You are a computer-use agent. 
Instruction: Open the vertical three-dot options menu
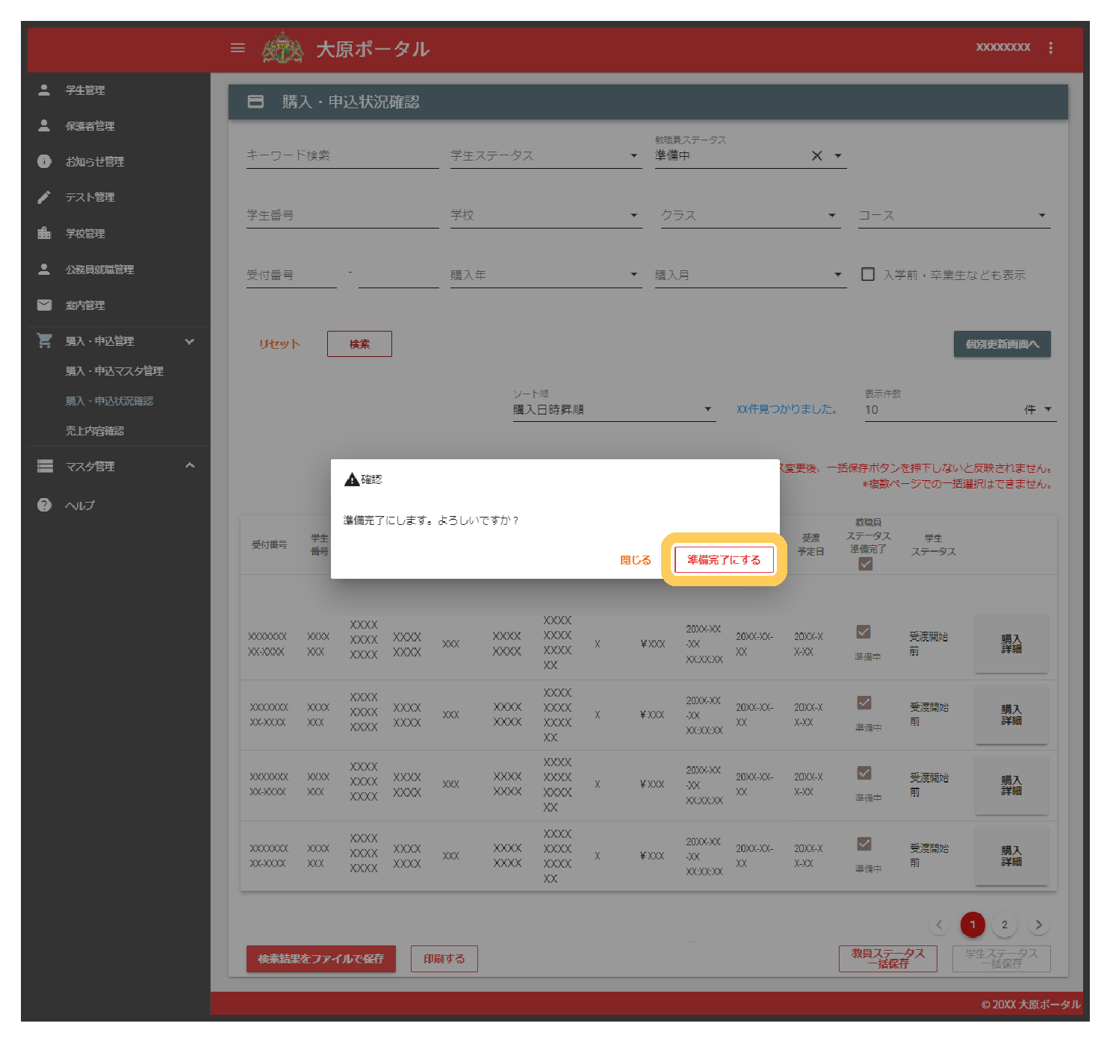click(1050, 48)
